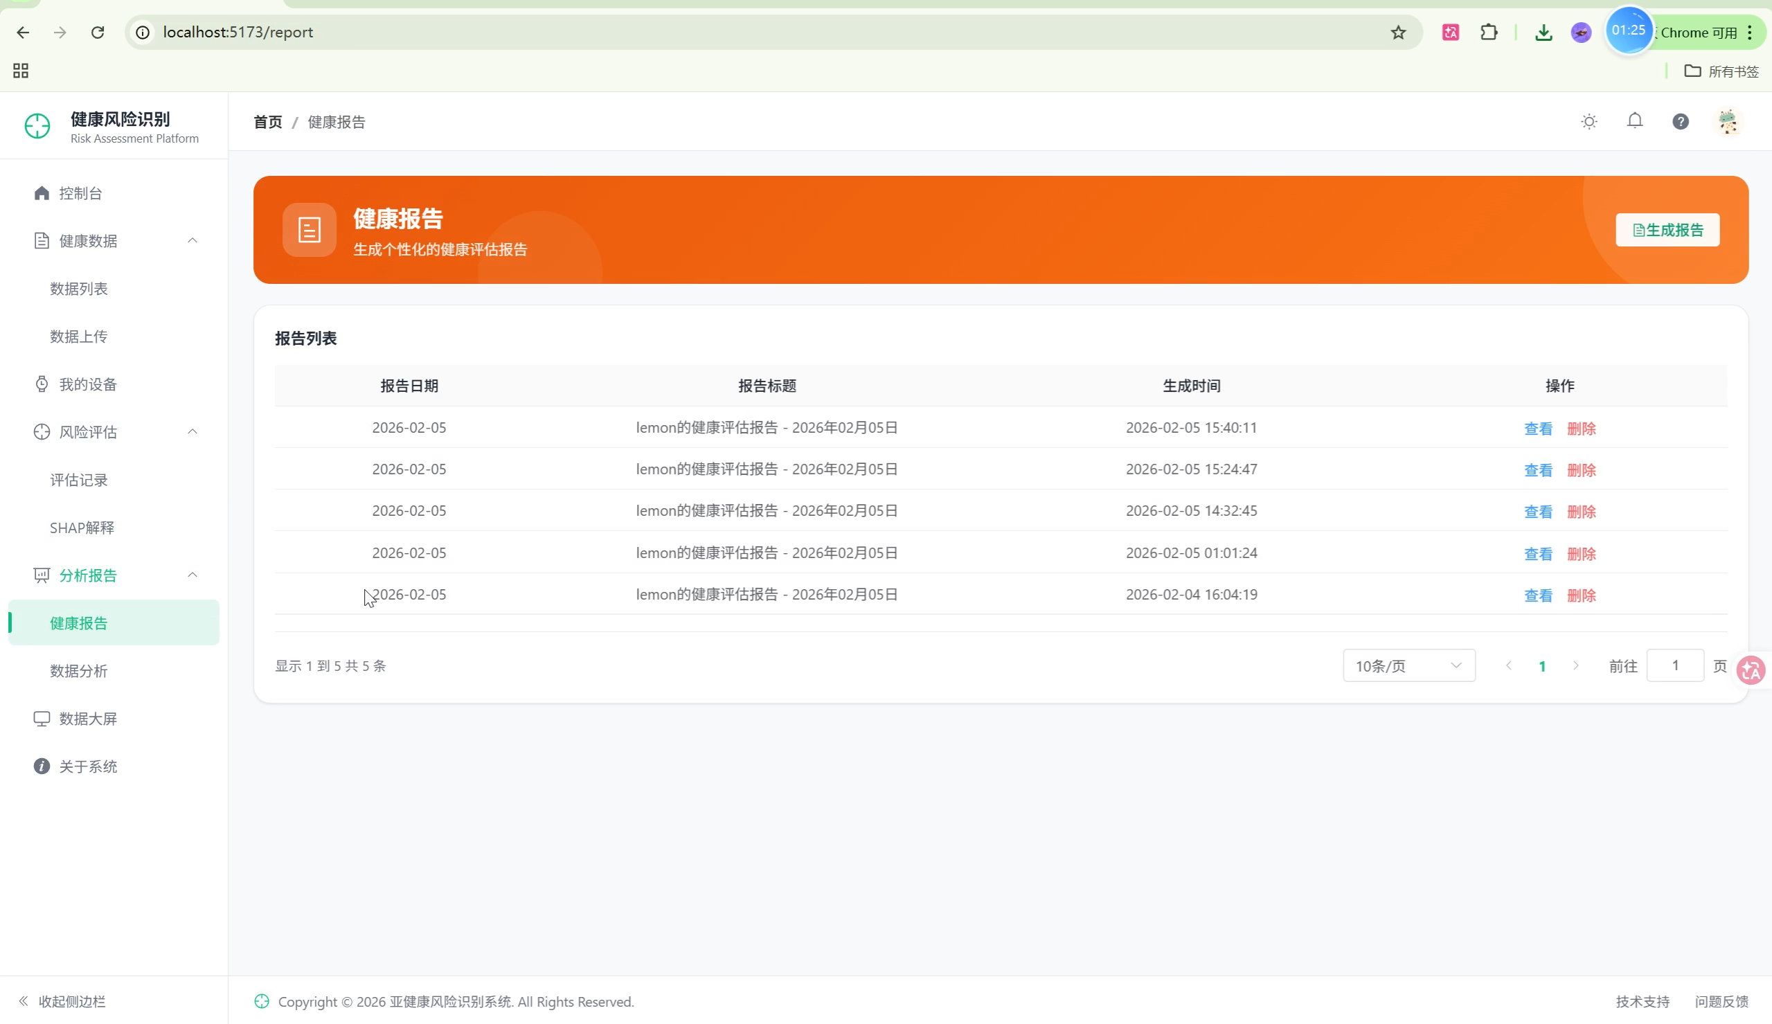Go to 数据分析 menu item

79,671
